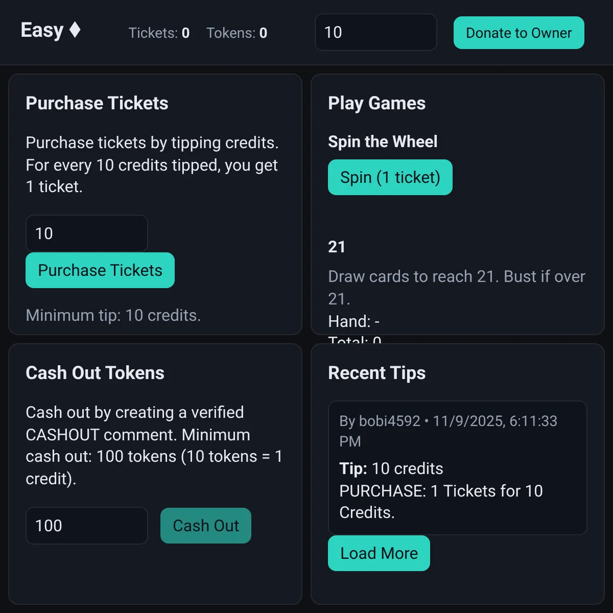This screenshot has width=613, height=613.
Task: Click the Play Games heading
Action: (x=376, y=103)
